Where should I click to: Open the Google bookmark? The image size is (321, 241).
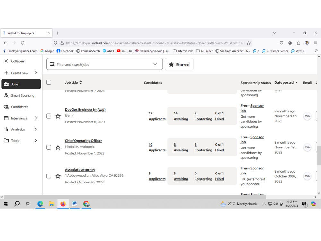point(47,51)
